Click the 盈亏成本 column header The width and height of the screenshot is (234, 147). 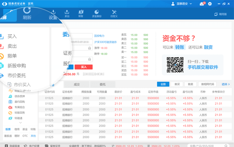tap(135, 92)
